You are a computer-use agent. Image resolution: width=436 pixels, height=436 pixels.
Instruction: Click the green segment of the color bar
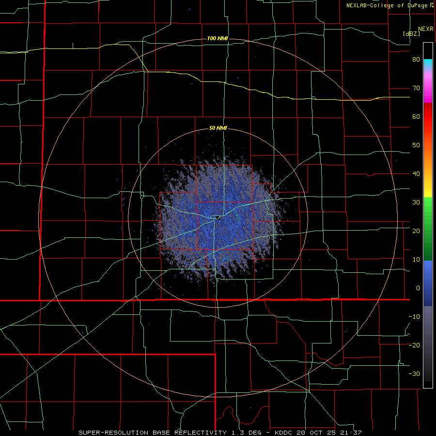(428, 229)
